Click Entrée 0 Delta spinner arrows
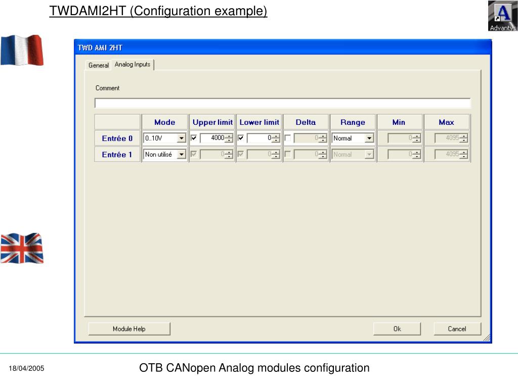518x388 pixels. [x=323, y=138]
